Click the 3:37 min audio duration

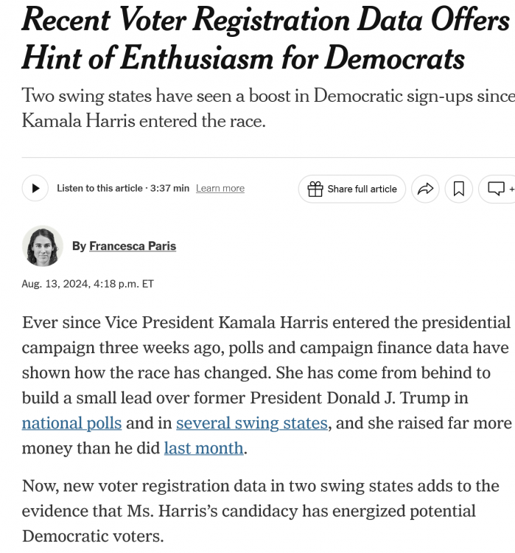point(169,189)
